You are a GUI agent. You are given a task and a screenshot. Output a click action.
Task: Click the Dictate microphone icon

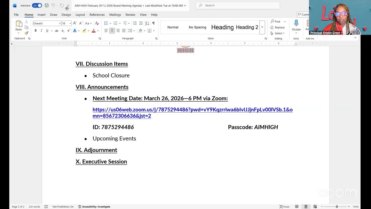point(296,23)
